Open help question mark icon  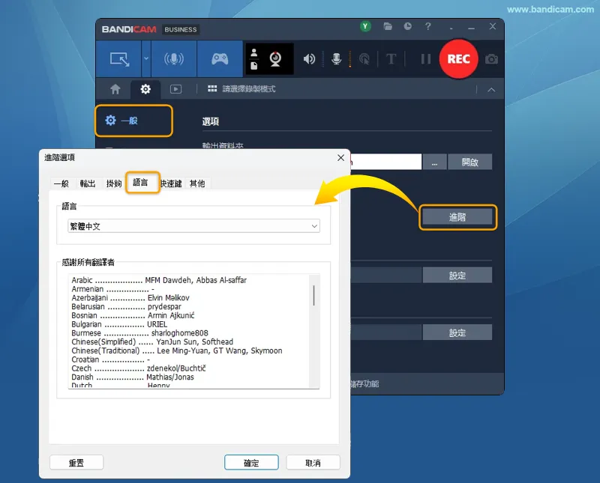point(427,26)
